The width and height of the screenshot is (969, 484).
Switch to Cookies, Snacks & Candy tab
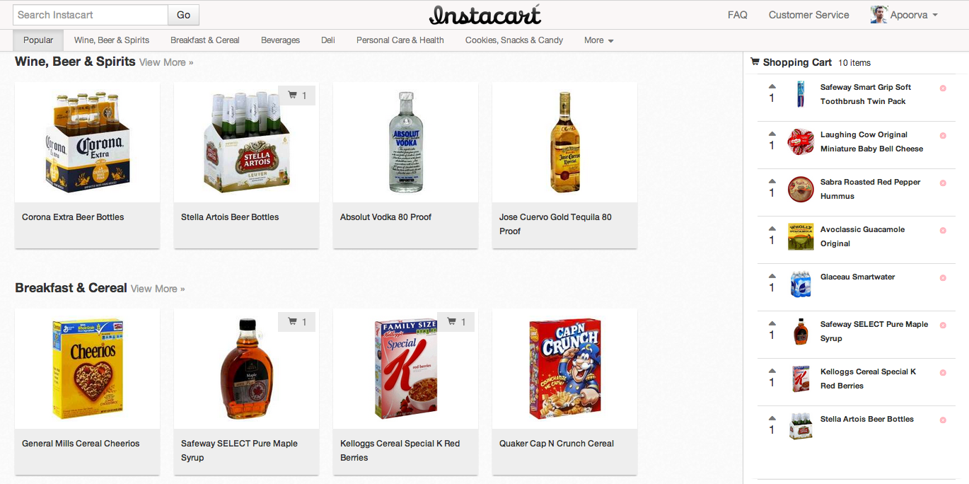[x=514, y=40]
